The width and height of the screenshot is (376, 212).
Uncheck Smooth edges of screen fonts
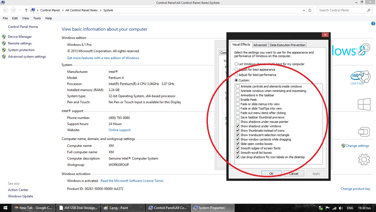(237, 148)
